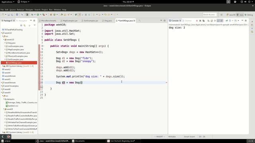Switch to the Outline view tab
This screenshot has width=255, height=143.
(x=187, y=21)
